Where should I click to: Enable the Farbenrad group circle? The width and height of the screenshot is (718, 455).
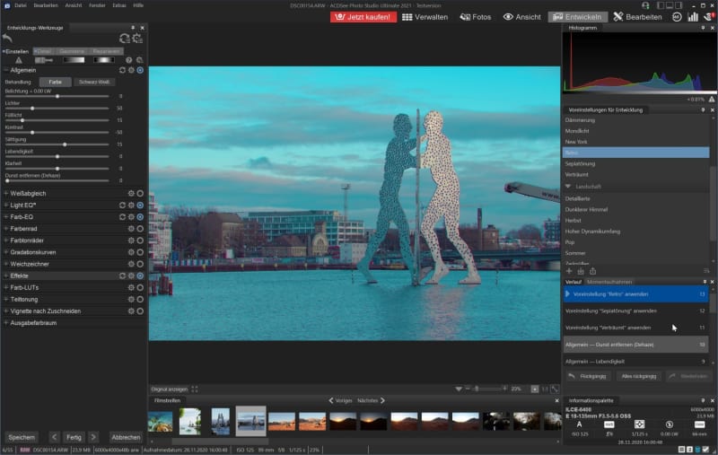pos(140,229)
